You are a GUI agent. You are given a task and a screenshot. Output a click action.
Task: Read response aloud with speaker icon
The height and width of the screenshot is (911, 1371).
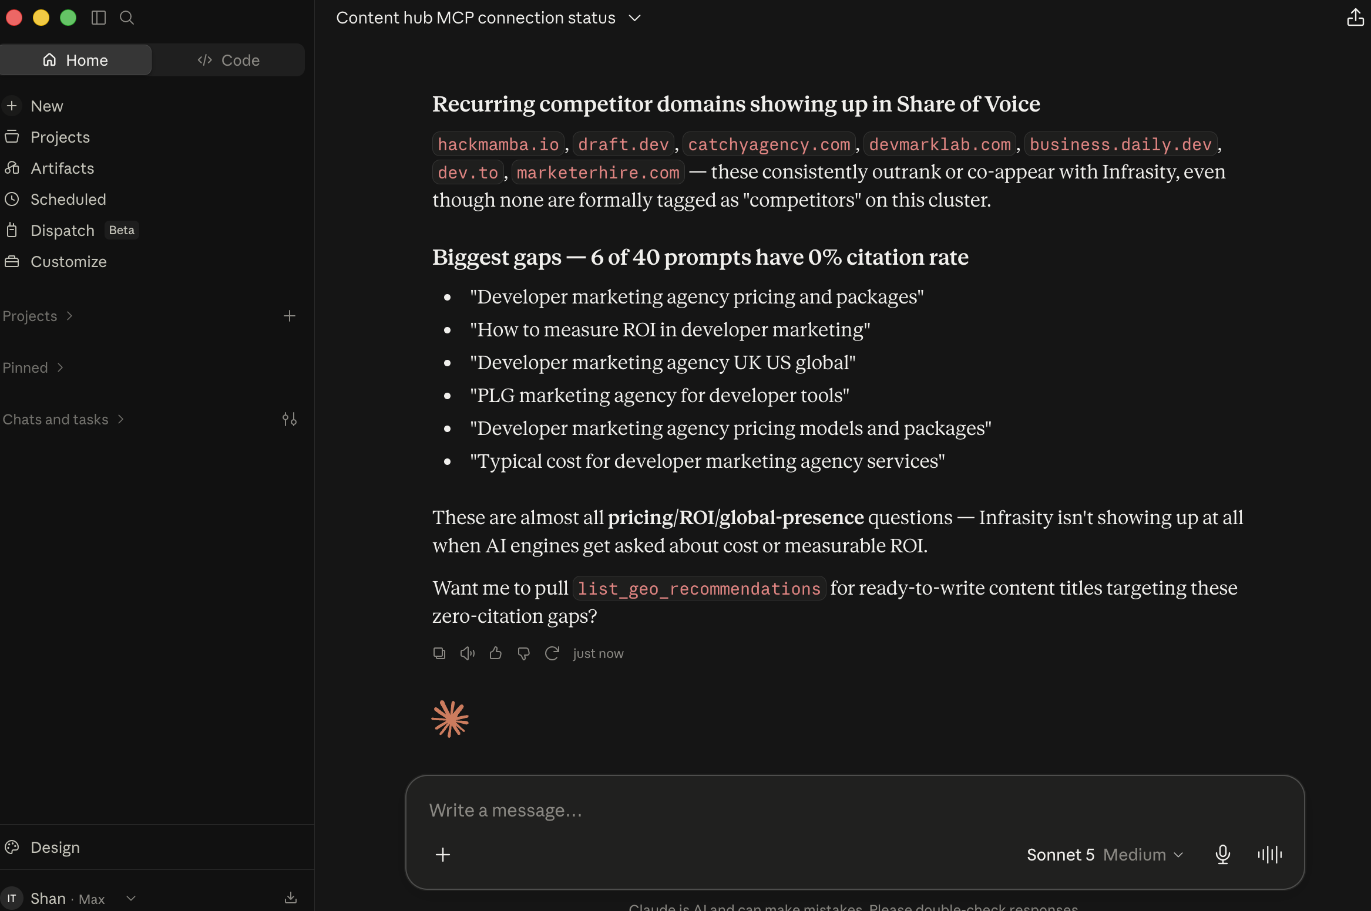pos(468,653)
